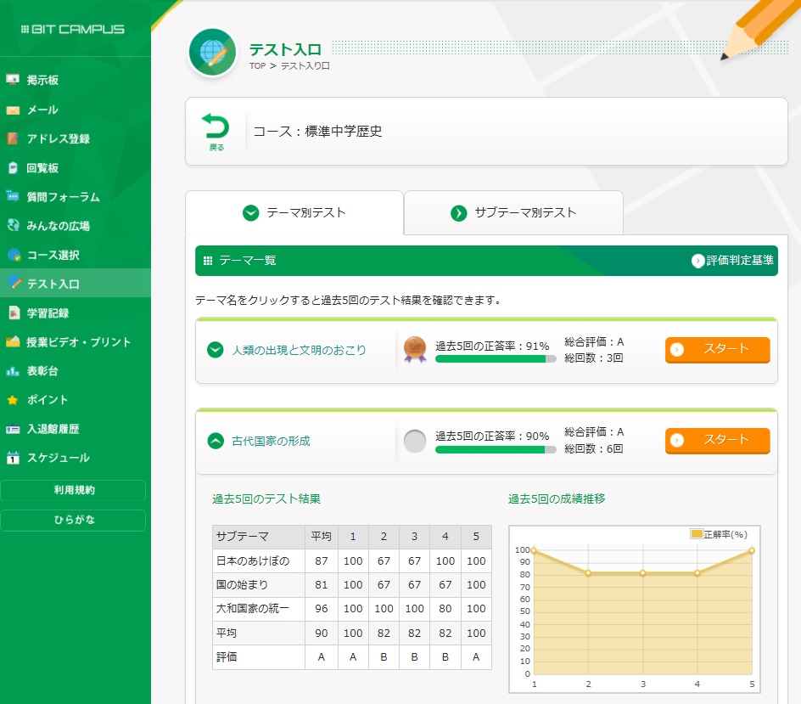Open the question forum (質問フォーラム) icon
This screenshot has width=801, height=704.
[13, 196]
